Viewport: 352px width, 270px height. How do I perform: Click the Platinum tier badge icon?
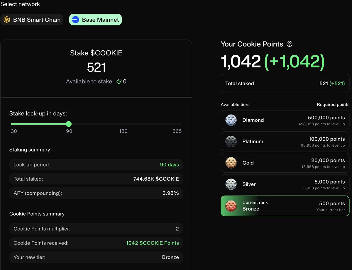click(231, 141)
